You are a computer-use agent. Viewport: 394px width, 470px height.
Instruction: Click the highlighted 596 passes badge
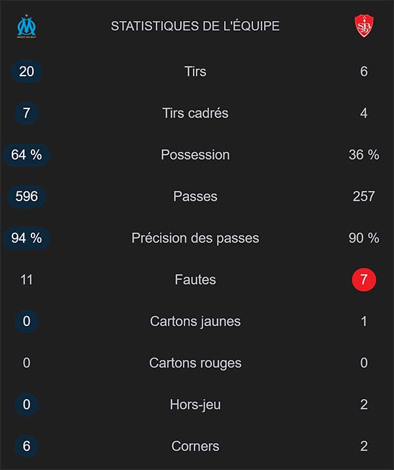click(27, 196)
